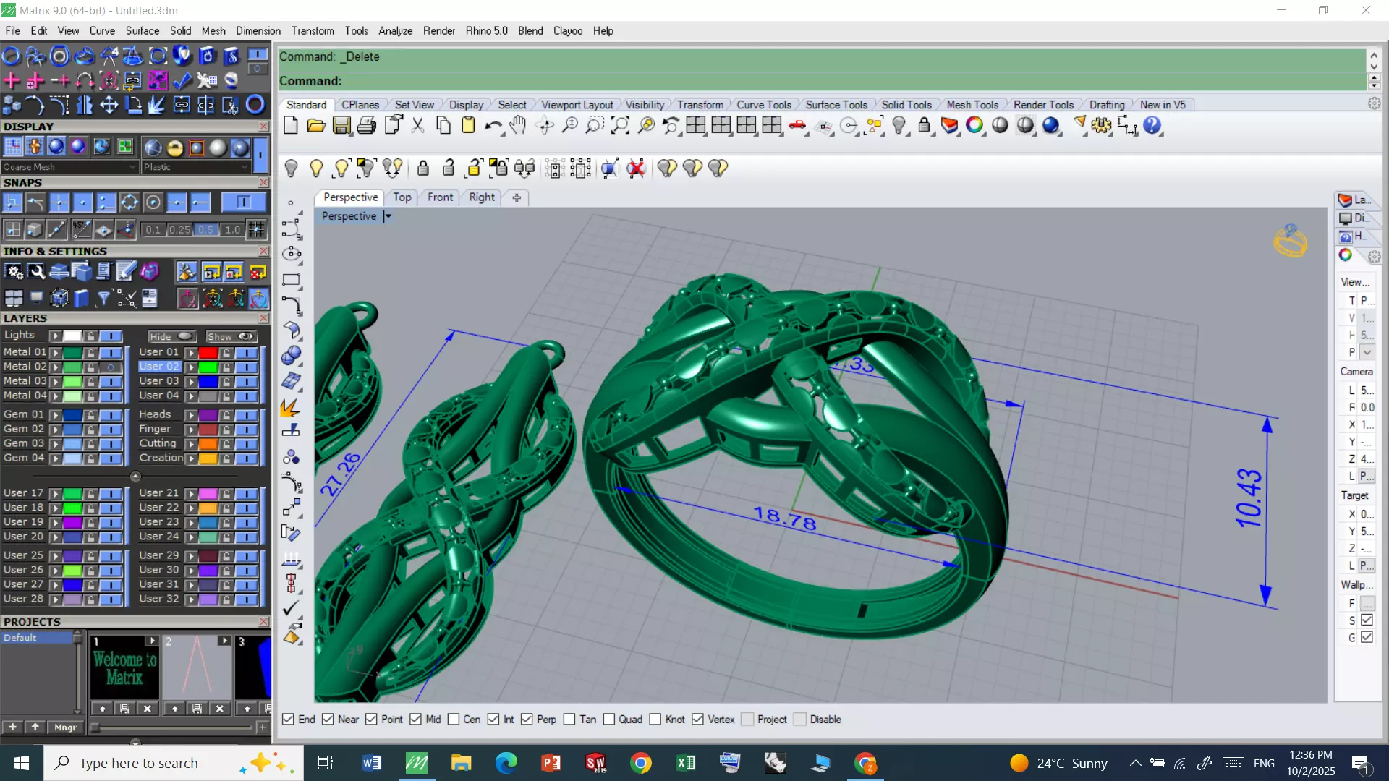Screen dimensions: 1389x781
Task: Click the Mngr button in Projects panel
Action: [x=65, y=727]
